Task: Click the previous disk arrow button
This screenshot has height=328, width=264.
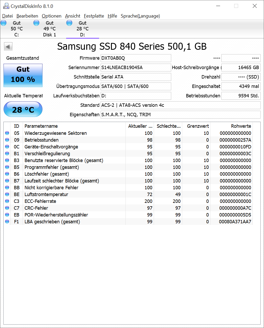Action: (8, 47)
